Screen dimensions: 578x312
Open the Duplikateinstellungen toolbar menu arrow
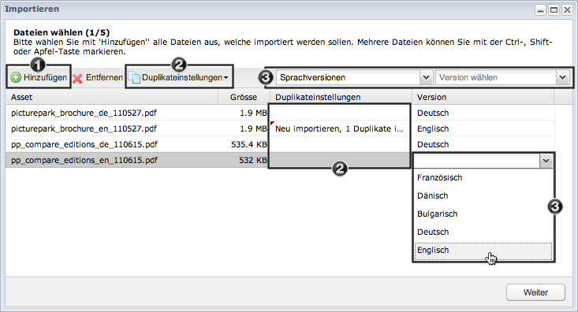click(226, 78)
